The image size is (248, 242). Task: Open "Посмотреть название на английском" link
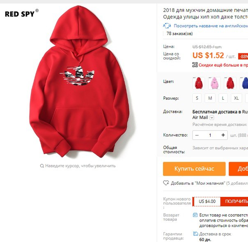click(211, 26)
